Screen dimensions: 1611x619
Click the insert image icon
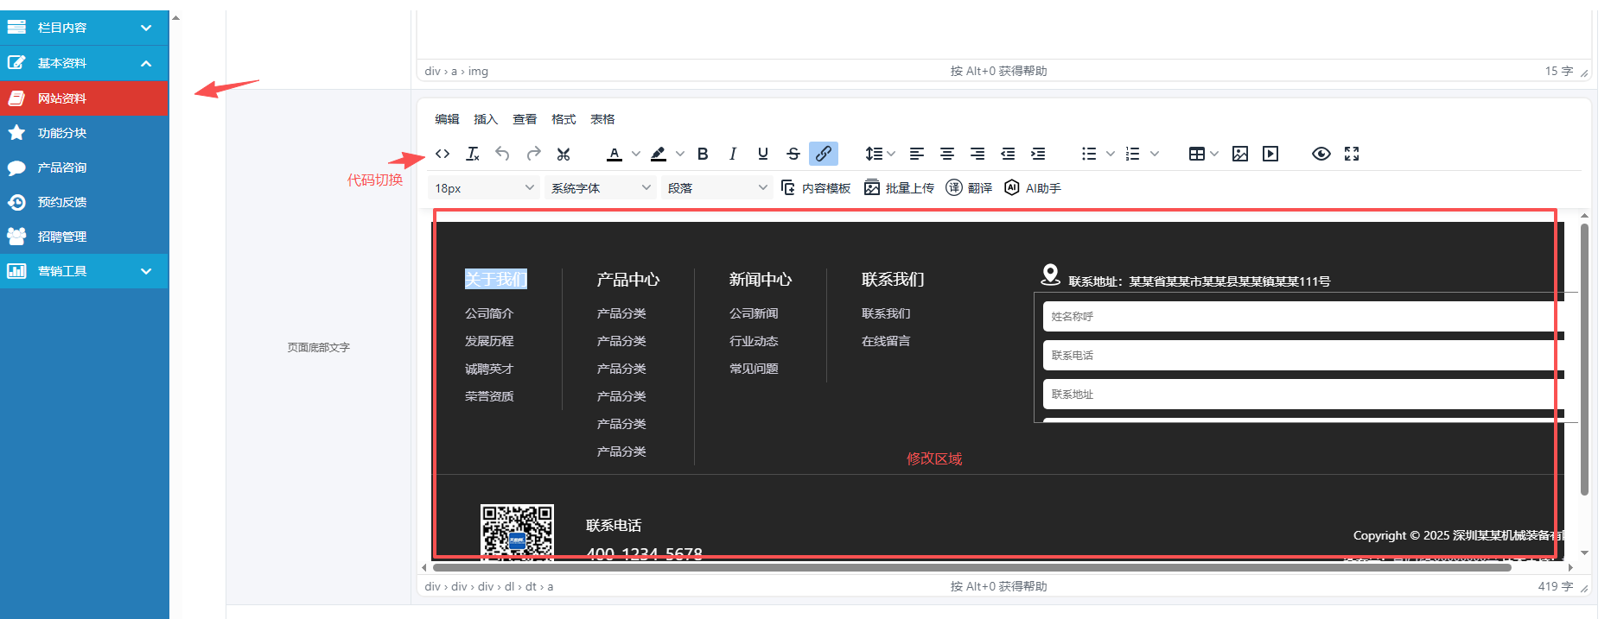1240,154
